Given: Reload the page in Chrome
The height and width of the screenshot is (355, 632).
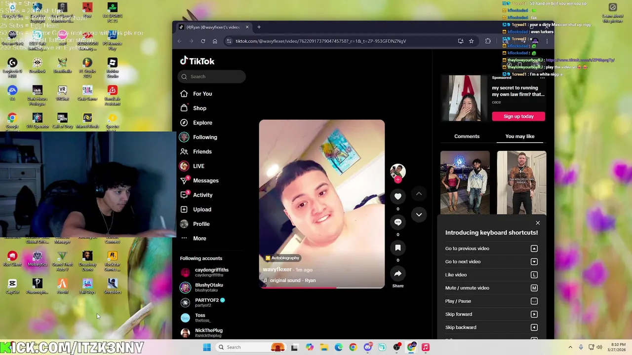Looking at the screenshot, I should coord(203,41).
